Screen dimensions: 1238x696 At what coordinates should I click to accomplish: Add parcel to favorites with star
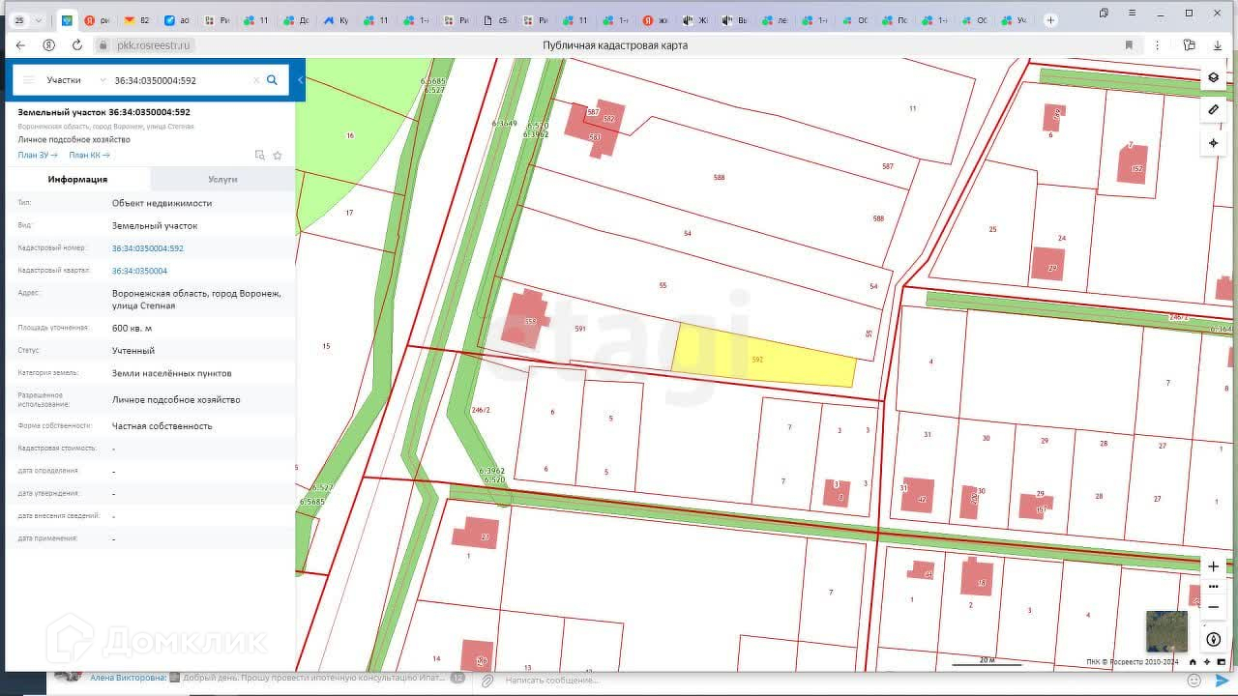278,155
